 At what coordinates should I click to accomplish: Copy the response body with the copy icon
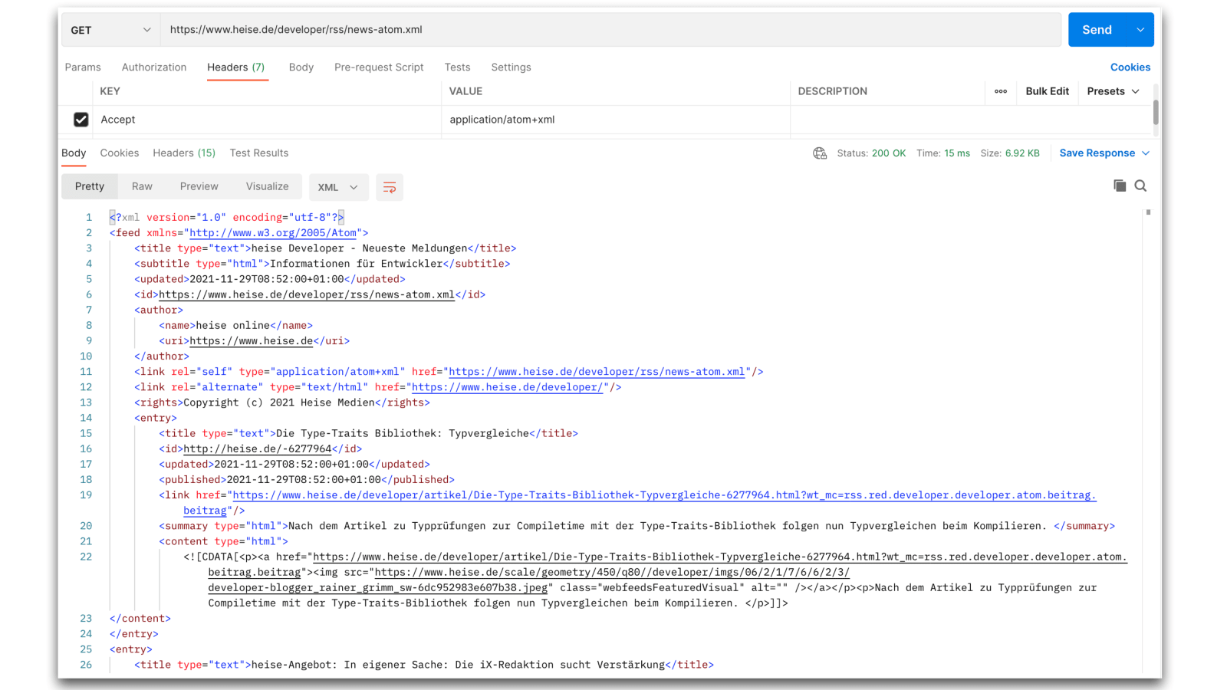1120,186
